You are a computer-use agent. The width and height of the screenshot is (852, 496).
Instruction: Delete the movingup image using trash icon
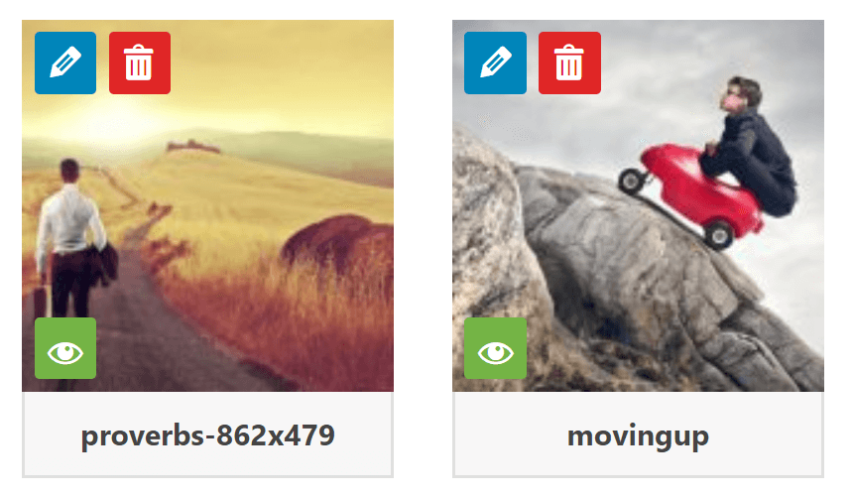569,63
